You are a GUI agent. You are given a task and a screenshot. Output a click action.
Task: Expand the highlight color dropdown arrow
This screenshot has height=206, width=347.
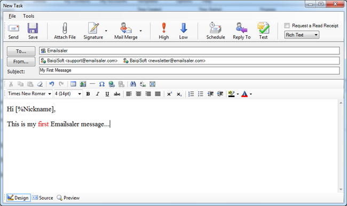coord(238,94)
